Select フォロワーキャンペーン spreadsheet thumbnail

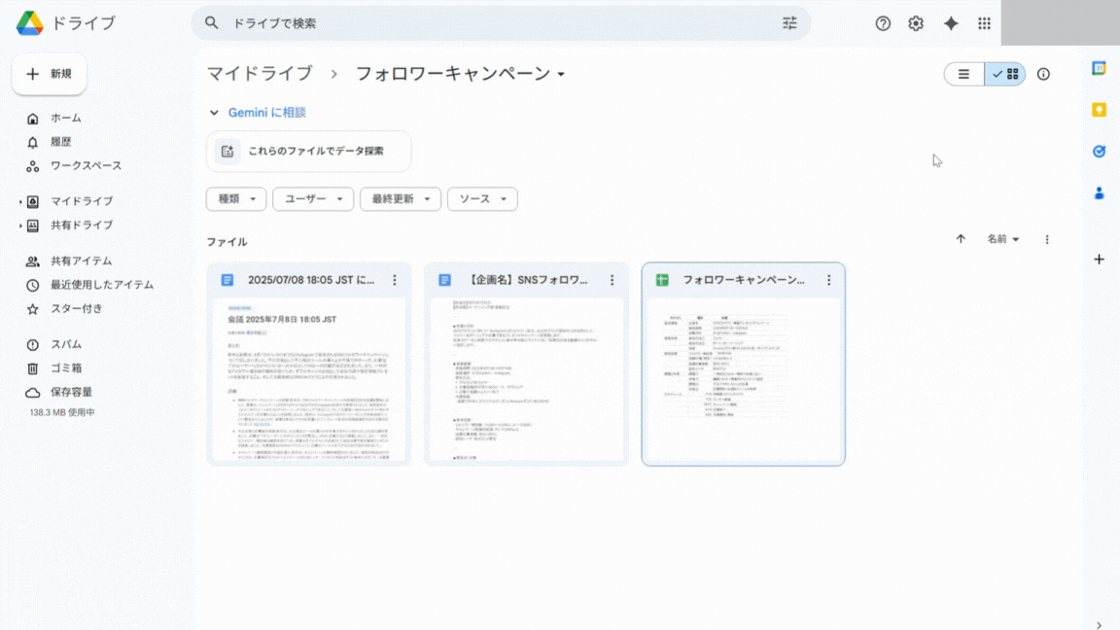[744, 380]
